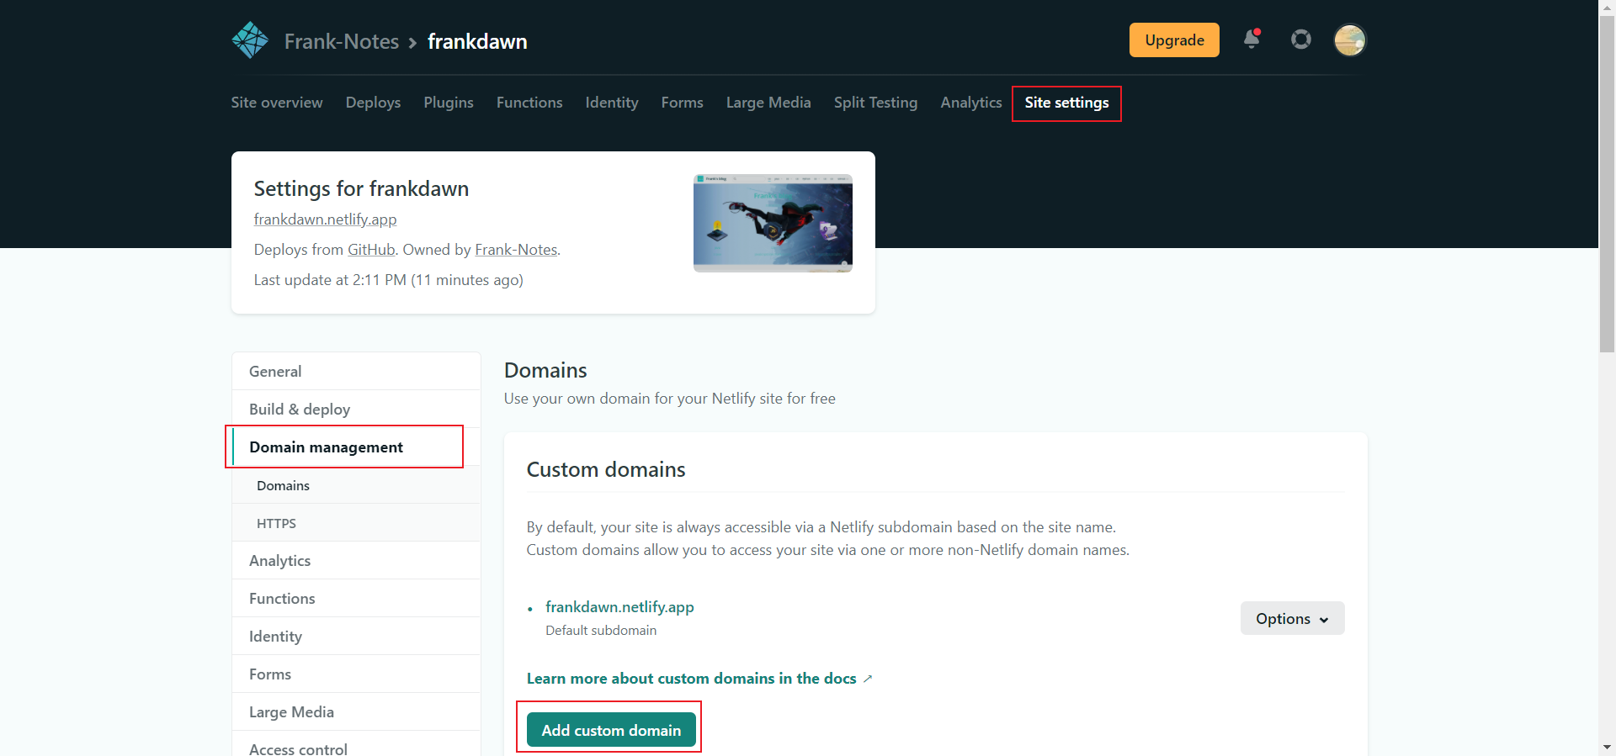1616x756 pixels.
Task: Click the page vertical scrollbar down arrow
Action: click(1607, 747)
